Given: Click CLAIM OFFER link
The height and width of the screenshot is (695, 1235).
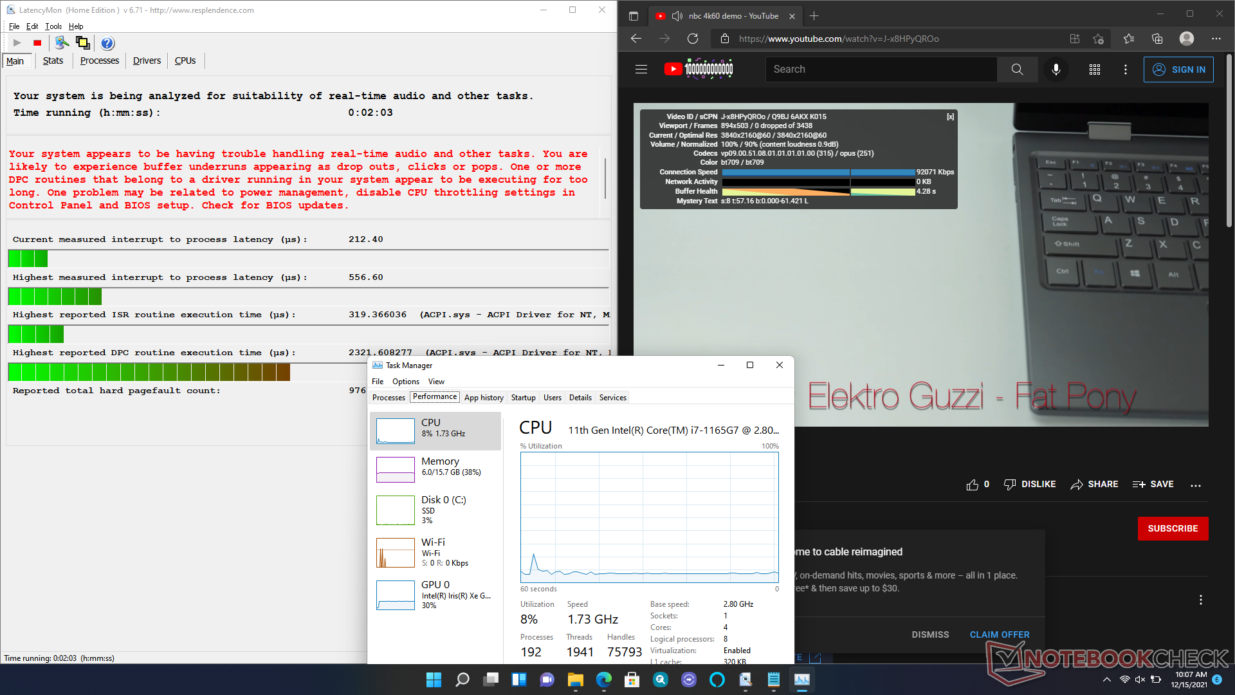Looking at the screenshot, I should (x=999, y=635).
